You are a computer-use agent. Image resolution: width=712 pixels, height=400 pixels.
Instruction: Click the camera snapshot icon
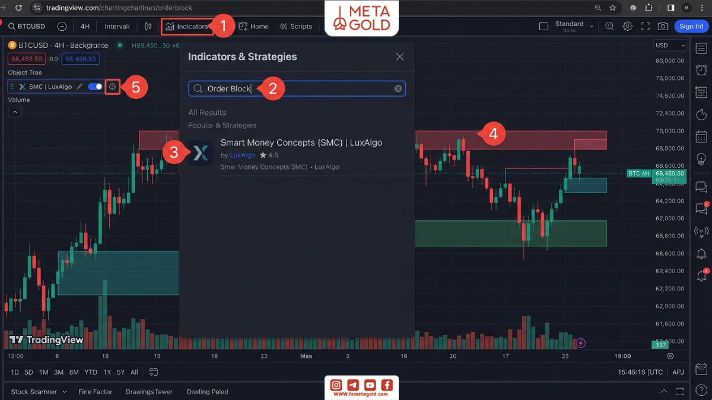[663, 26]
